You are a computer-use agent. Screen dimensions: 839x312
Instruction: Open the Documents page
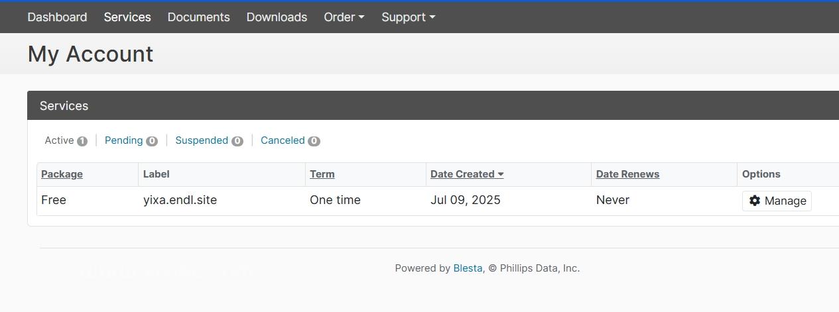(198, 17)
